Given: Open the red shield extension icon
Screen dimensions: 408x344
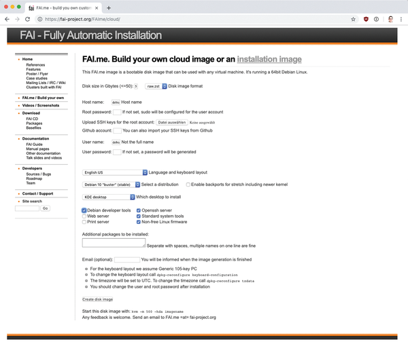Looking at the screenshot, I should [366, 19].
